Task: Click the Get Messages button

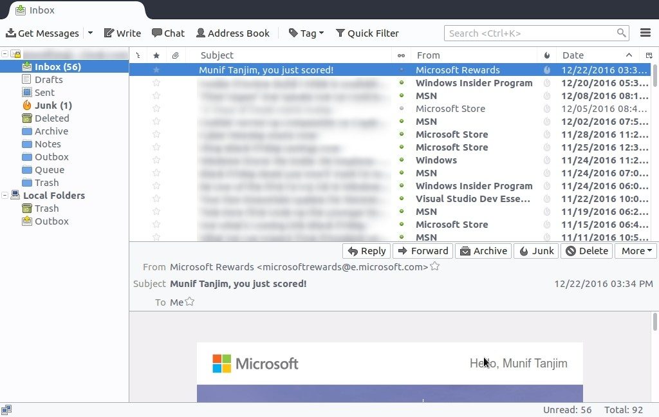Action: click(42, 33)
